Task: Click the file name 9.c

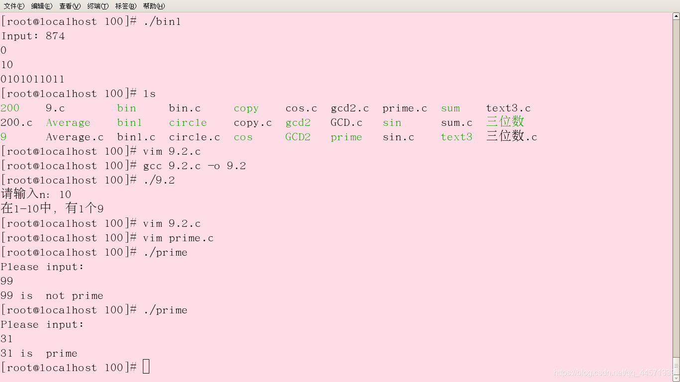Action: point(55,108)
